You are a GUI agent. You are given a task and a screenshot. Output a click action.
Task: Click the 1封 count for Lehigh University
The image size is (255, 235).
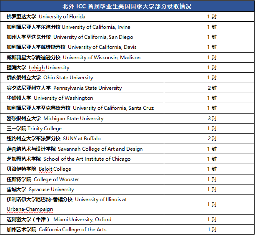[212, 68]
